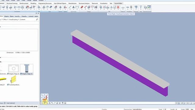The height and width of the screenshot is (110, 195).
Task: Open the Reinforcement ribbon tab
Action: [x=24, y=3]
